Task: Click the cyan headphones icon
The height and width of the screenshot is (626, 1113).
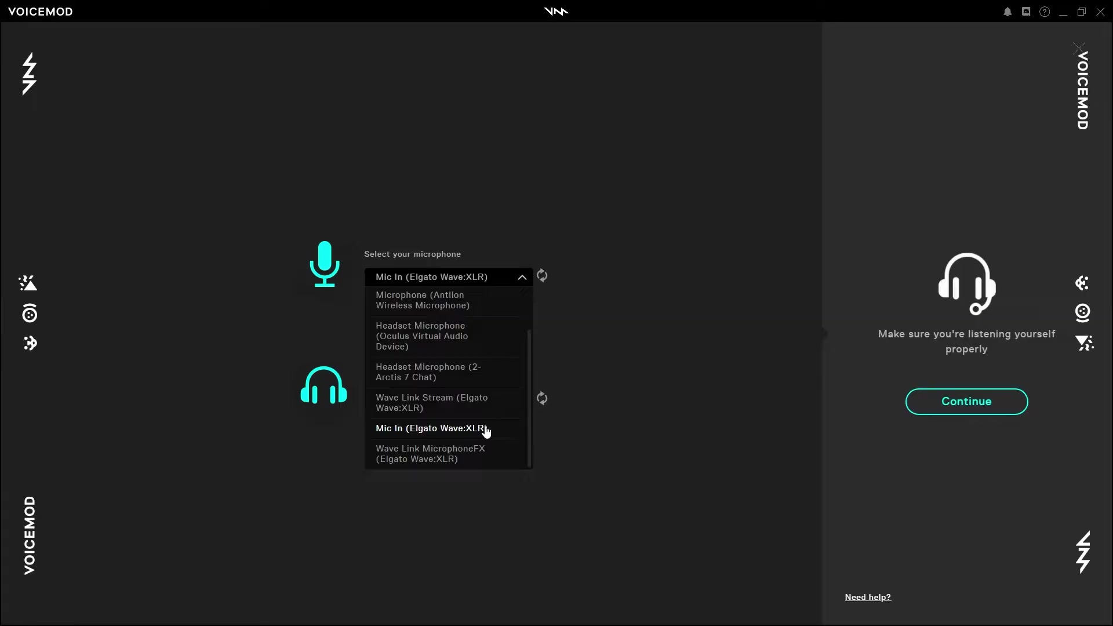Action: [x=323, y=385]
